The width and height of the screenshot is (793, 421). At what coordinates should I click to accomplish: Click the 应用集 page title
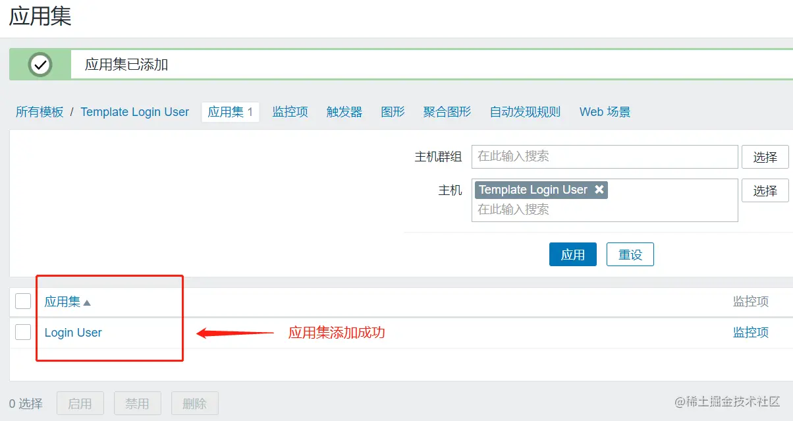[x=40, y=16]
